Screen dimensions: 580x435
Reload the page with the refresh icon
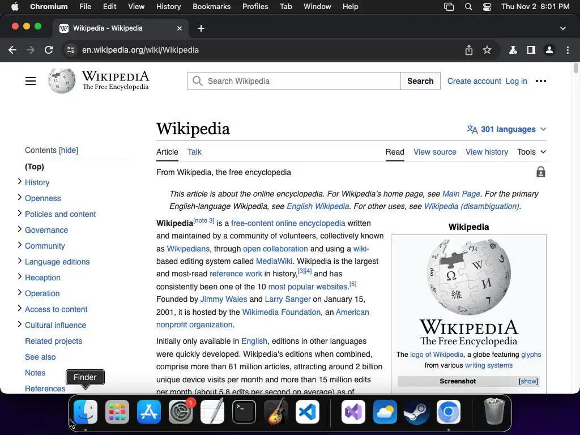tap(49, 50)
